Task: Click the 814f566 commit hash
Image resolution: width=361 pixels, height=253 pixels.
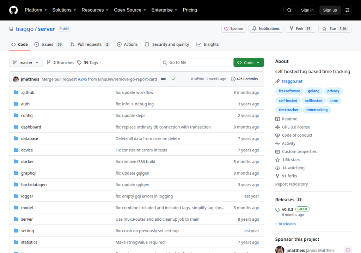Action: 197,79
